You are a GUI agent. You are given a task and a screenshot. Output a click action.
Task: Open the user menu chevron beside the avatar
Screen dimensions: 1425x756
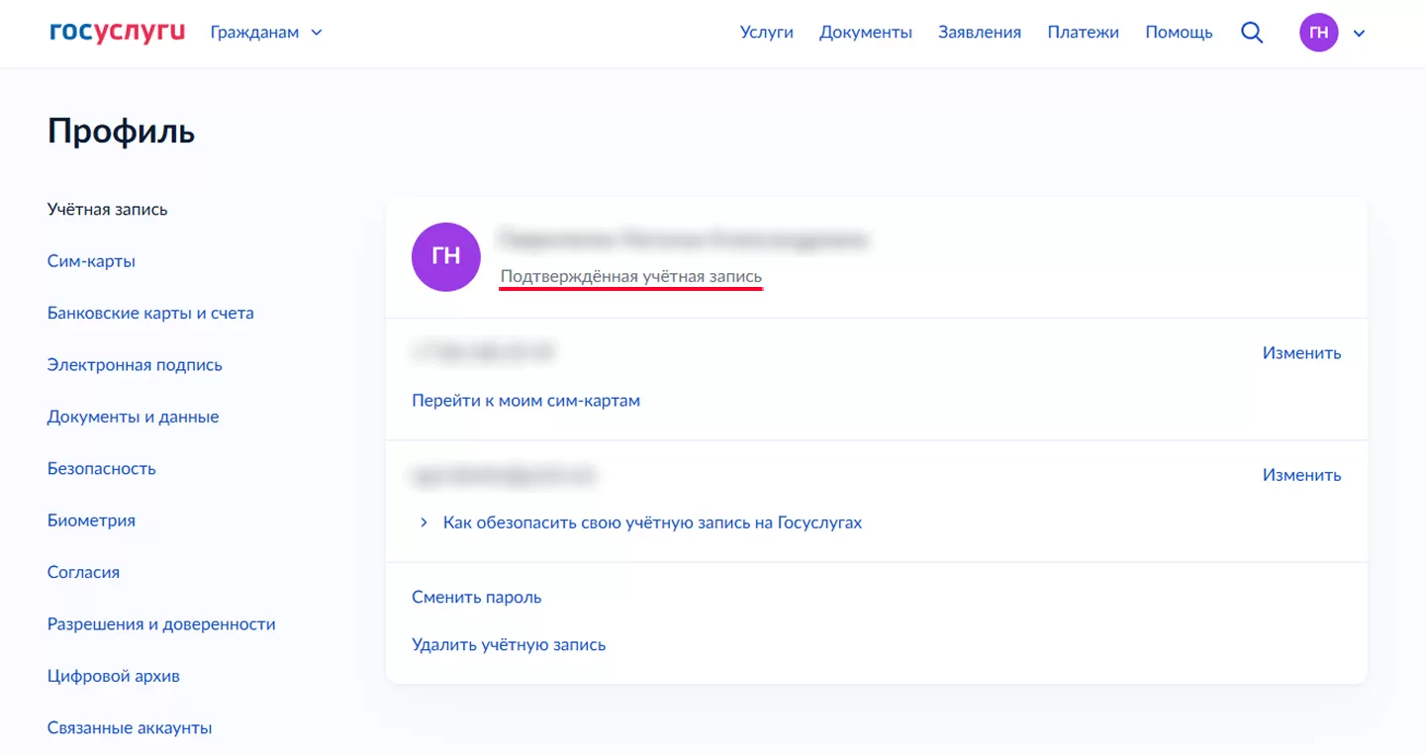tap(1359, 34)
